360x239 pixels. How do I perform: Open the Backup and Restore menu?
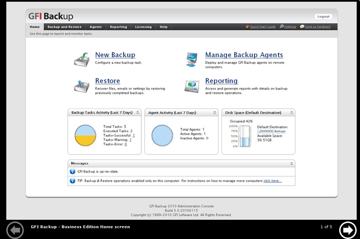[64, 27]
